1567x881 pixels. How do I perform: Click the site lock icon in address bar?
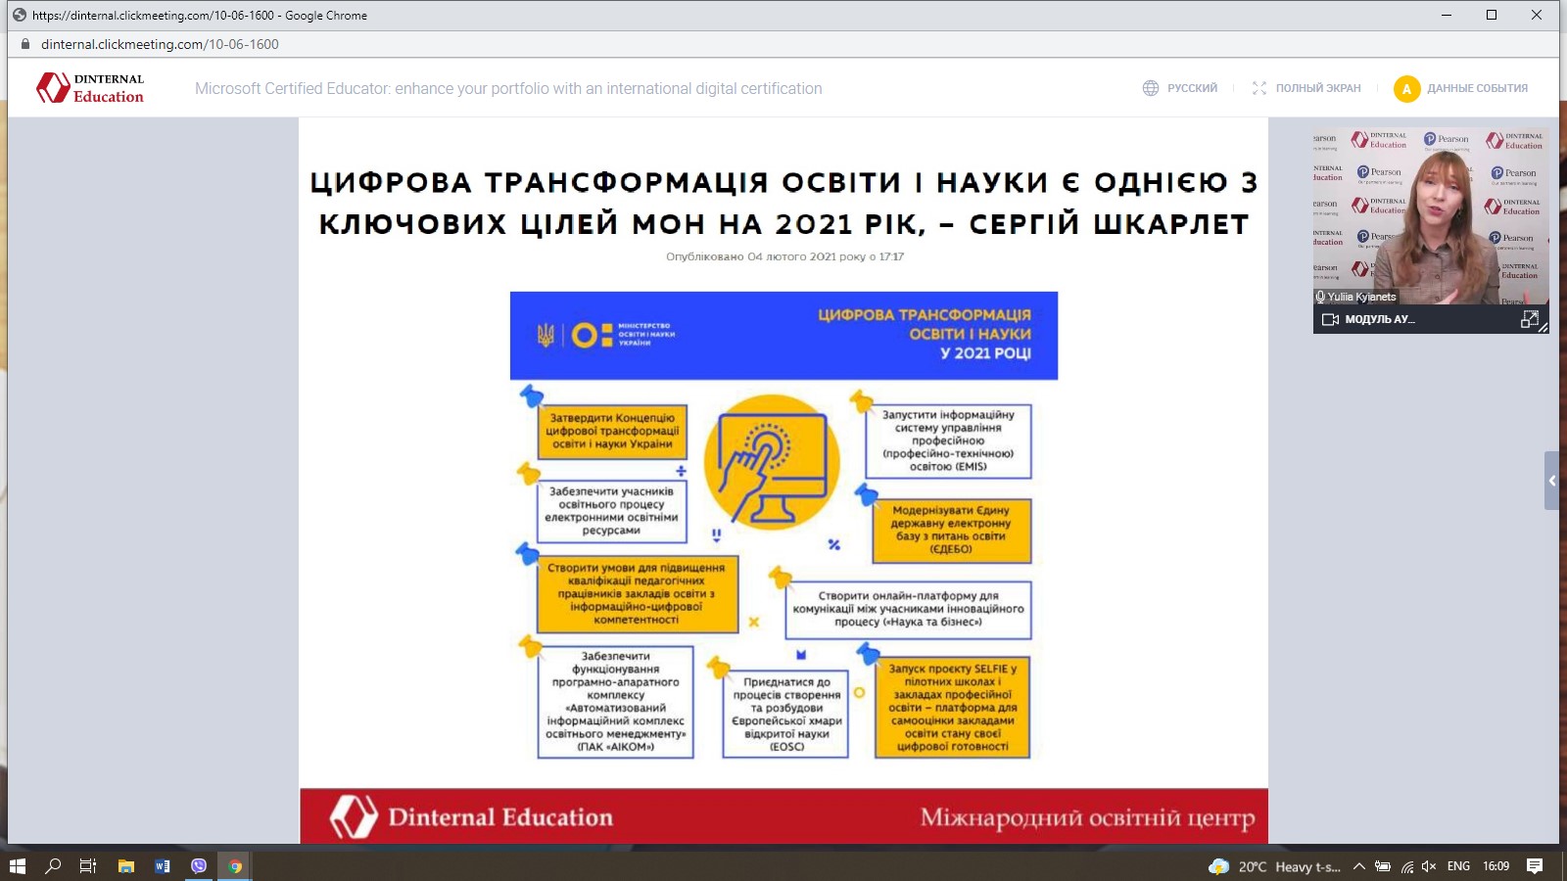[x=25, y=44]
